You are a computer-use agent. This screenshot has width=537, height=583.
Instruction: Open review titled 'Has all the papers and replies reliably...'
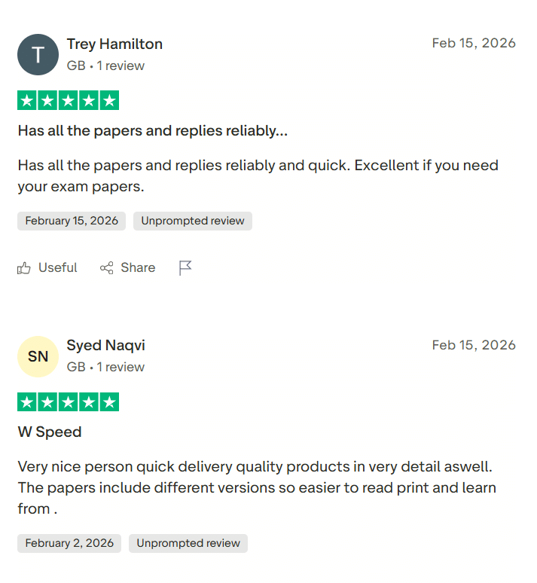pyautogui.click(x=152, y=130)
